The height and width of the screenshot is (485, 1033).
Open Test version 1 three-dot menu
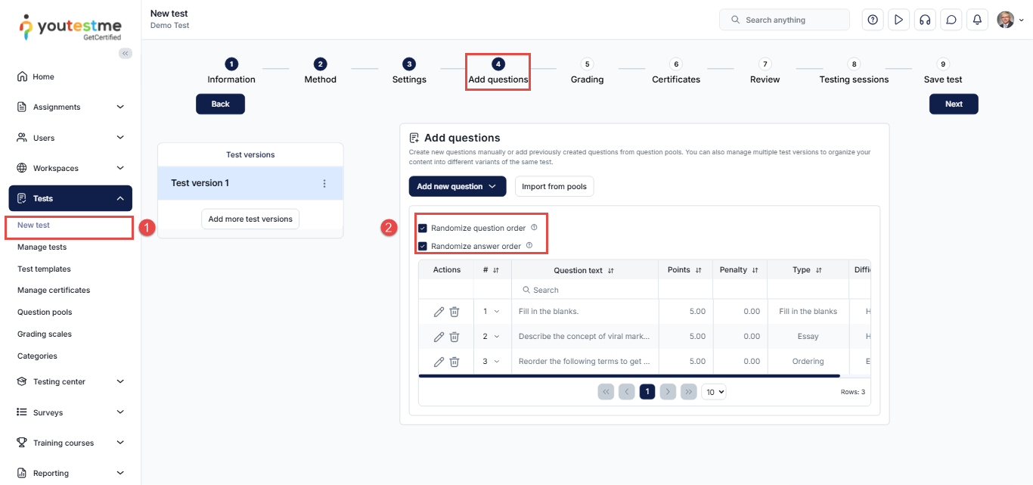(x=324, y=184)
